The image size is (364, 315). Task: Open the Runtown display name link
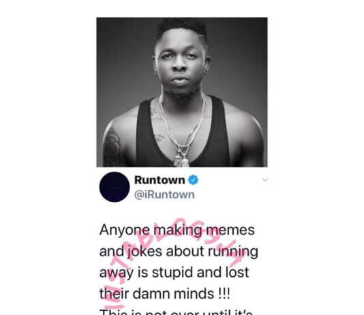click(x=160, y=180)
